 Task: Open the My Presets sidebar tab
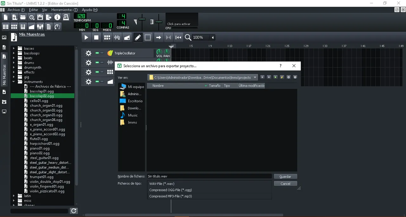pos(4,92)
